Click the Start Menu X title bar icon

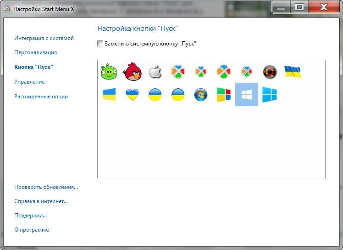[x=7, y=9]
